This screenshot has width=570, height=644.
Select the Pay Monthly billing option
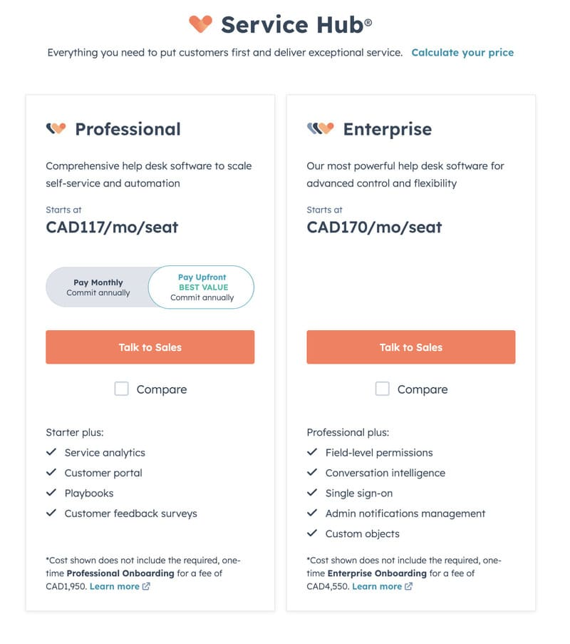98,287
